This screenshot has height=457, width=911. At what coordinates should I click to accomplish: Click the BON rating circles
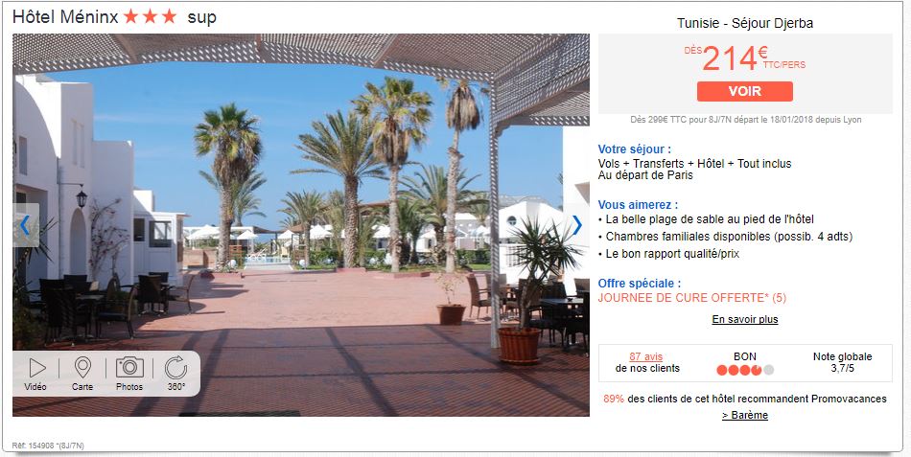745,370
